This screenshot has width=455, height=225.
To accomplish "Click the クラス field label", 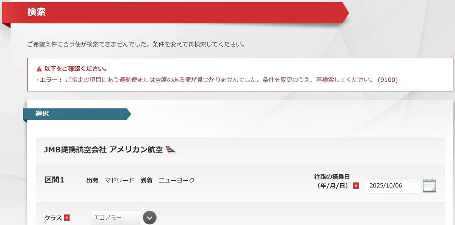I will [53, 218].
